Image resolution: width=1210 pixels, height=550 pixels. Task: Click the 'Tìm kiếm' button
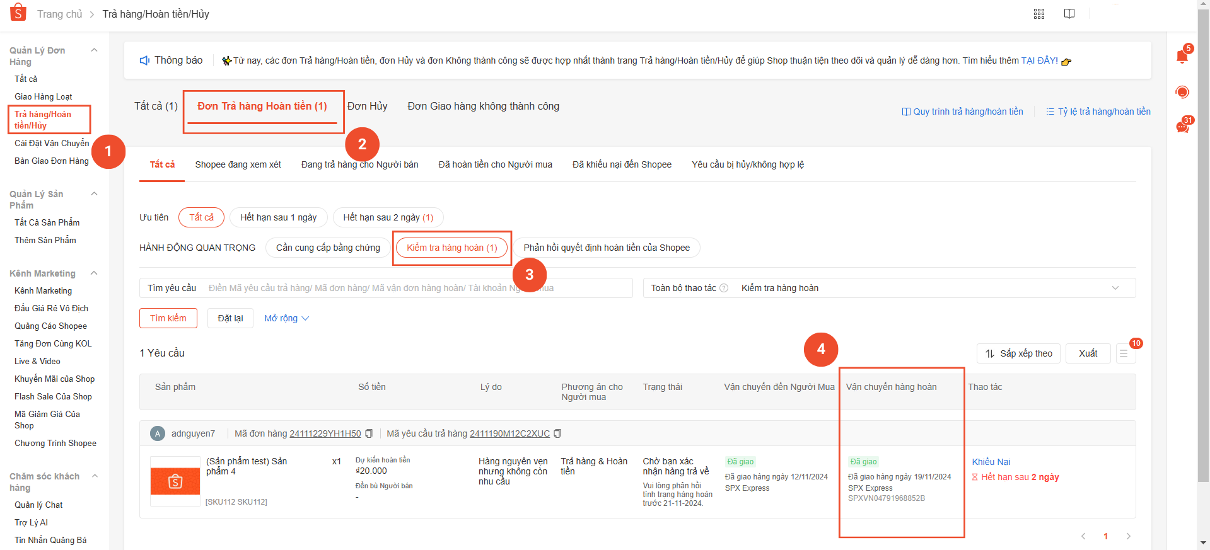tap(168, 318)
